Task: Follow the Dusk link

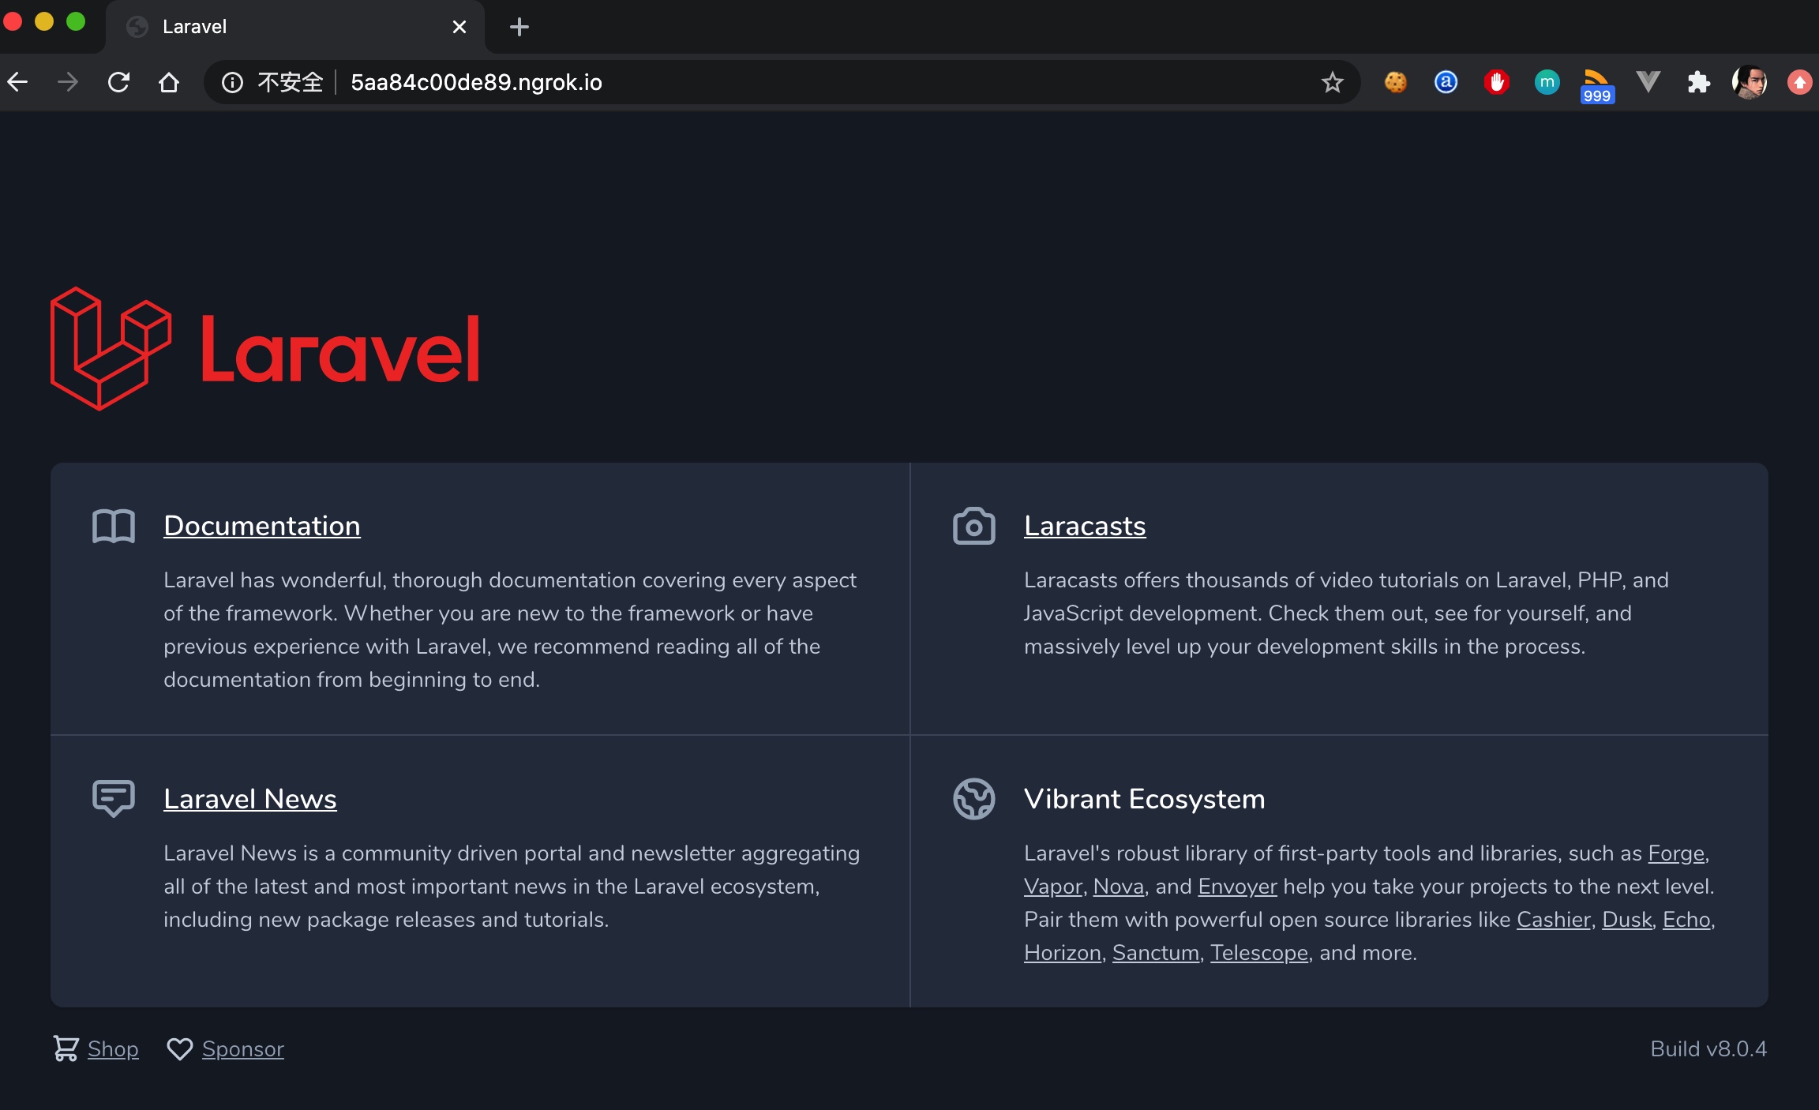Action: pos(1626,920)
